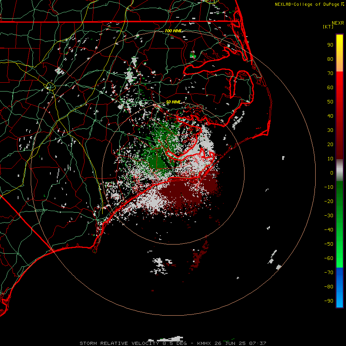The width and height of the screenshot is (346, 346).
Task: Click the 90 knot scale label
Action: tap(330, 45)
